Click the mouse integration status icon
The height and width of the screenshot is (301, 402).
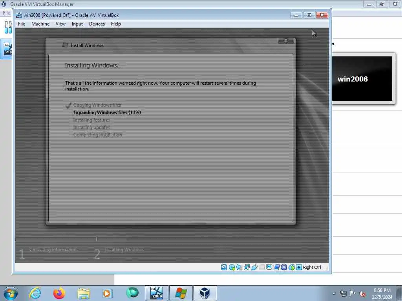tap(292, 267)
